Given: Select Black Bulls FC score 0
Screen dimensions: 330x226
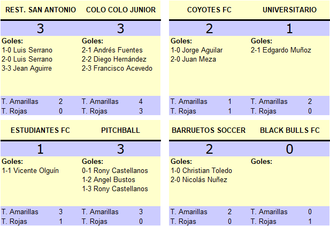Looking at the screenshot, I should click(x=289, y=149).
